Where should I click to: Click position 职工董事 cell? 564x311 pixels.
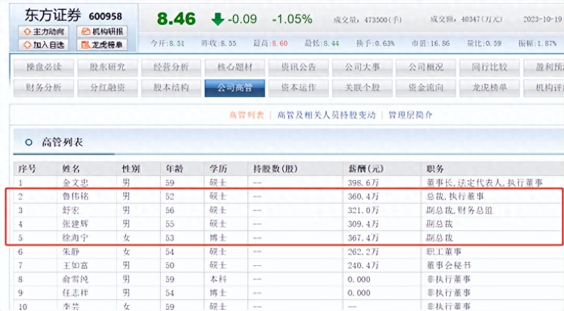pyautogui.click(x=443, y=252)
